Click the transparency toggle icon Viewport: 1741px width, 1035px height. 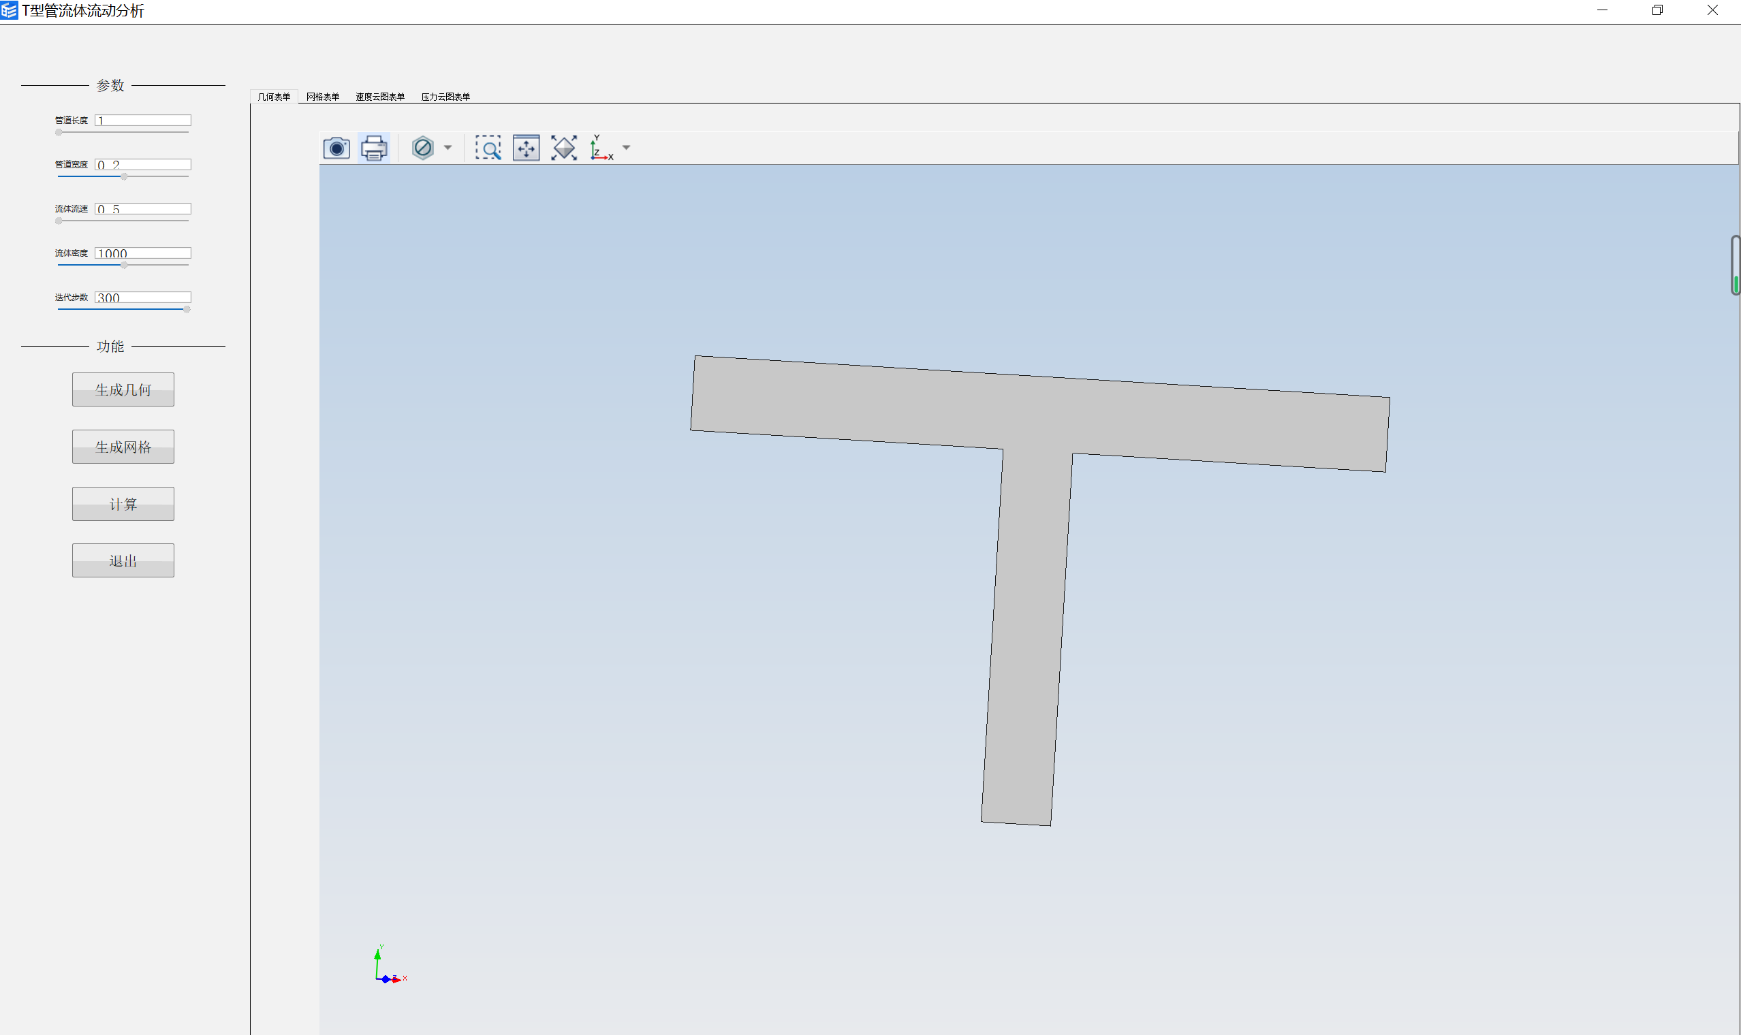(x=423, y=148)
